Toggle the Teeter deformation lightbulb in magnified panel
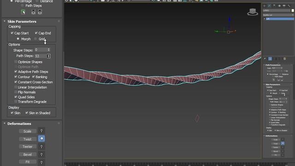Screen dimensions: 295x166 [x=41, y=147]
